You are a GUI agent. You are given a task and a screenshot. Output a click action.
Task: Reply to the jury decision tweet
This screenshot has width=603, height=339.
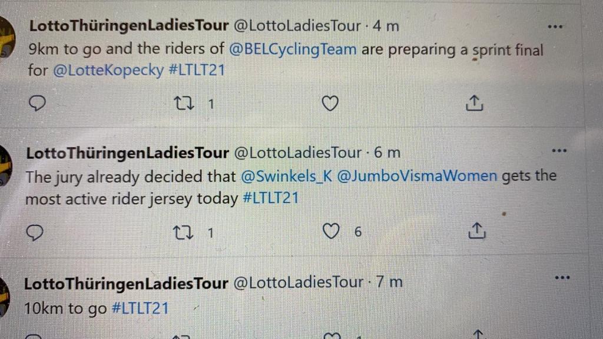pyautogui.click(x=35, y=232)
